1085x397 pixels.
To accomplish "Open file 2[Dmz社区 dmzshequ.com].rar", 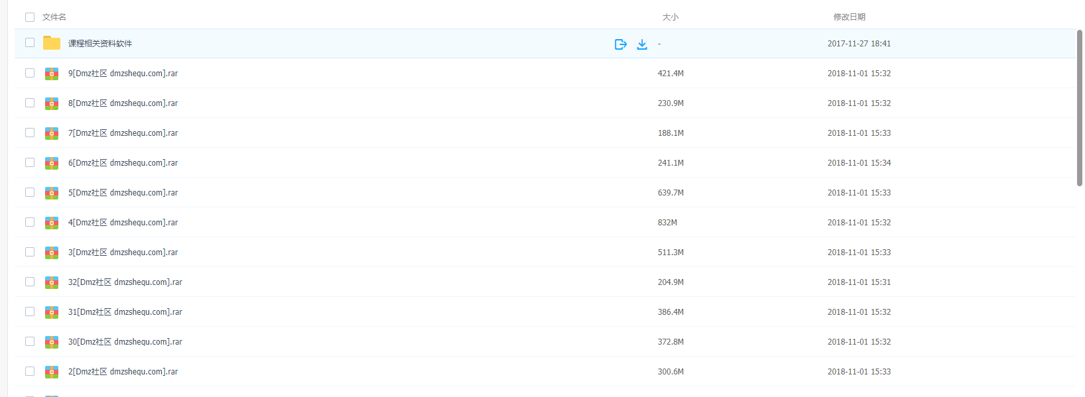I will point(123,372).
